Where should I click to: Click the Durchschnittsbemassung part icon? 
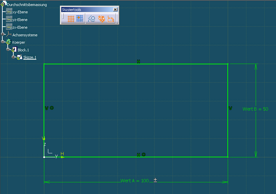(x=4, y=4)
